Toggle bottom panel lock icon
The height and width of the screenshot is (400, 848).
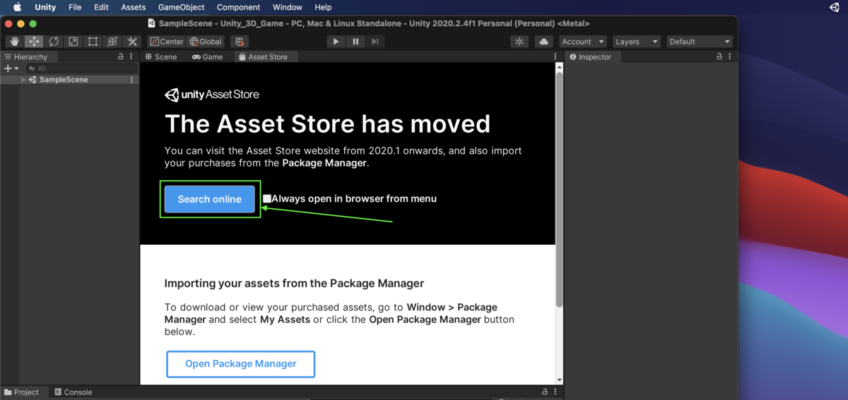click(x=544, y=392)
